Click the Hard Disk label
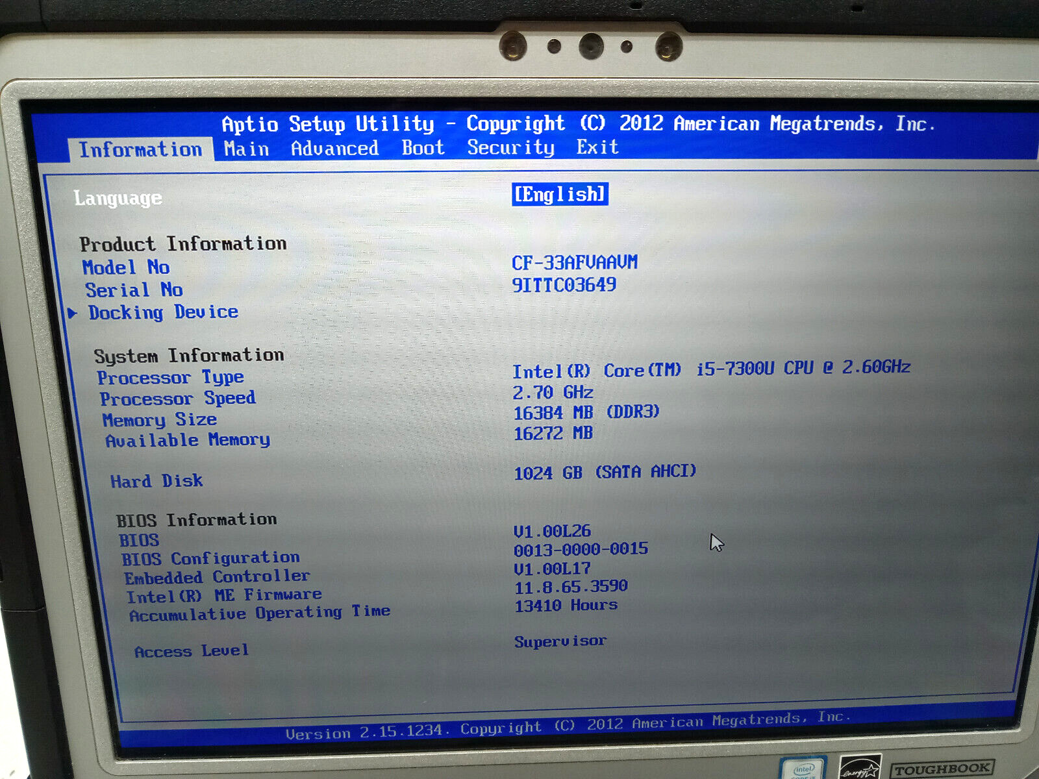 (x=156, y=481)
